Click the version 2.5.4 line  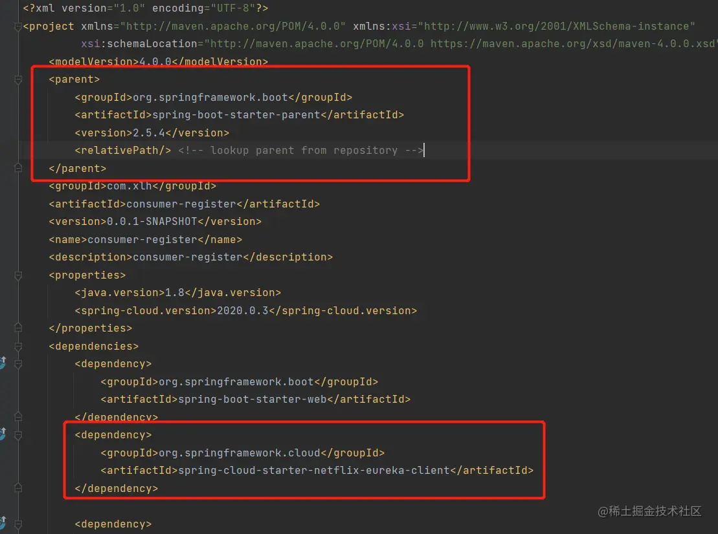(x=152, y=133)
